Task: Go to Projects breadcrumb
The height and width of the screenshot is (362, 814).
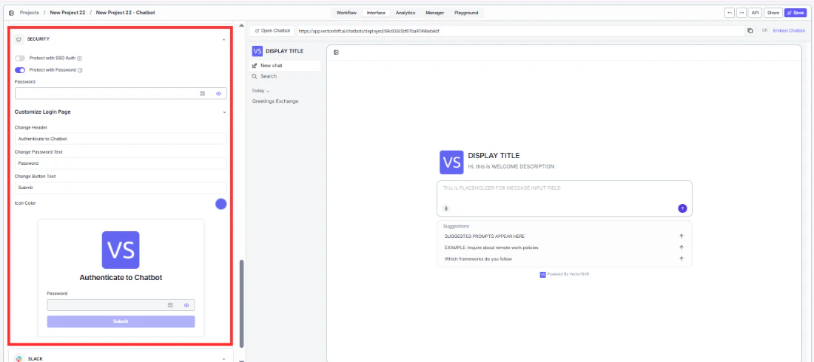Action: (29, 13)
